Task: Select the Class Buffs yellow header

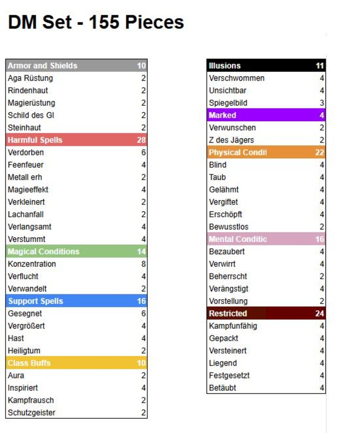Action: (x=76, y=363)
